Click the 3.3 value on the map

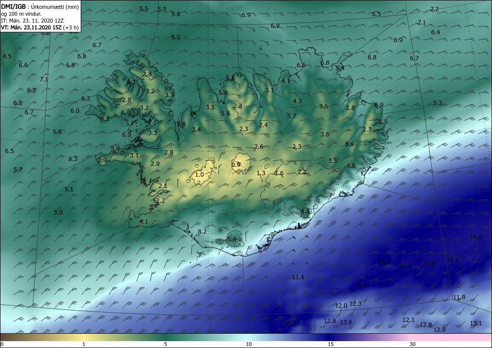pos(153,133)
